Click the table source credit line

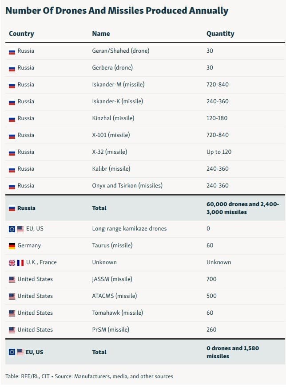(x=89, y=376)
